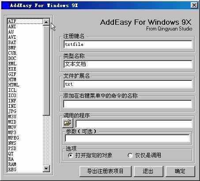The height and width of the screenshot is (181, 200).
Task: Open the folder browse icon for program
Action: pyautogui.click(x=68, y=123)
